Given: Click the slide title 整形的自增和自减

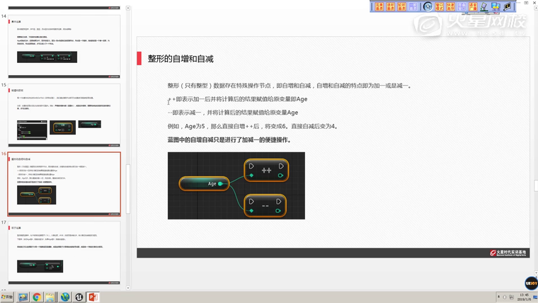Looking at the screenshot, I should pyautogui.click(x=181, y=59).
